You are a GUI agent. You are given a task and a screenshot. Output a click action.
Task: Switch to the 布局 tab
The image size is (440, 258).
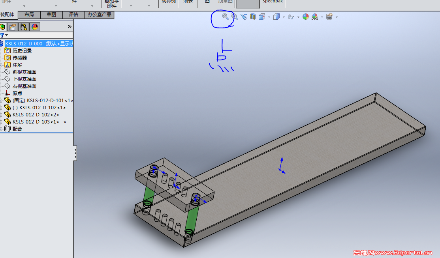29,15
